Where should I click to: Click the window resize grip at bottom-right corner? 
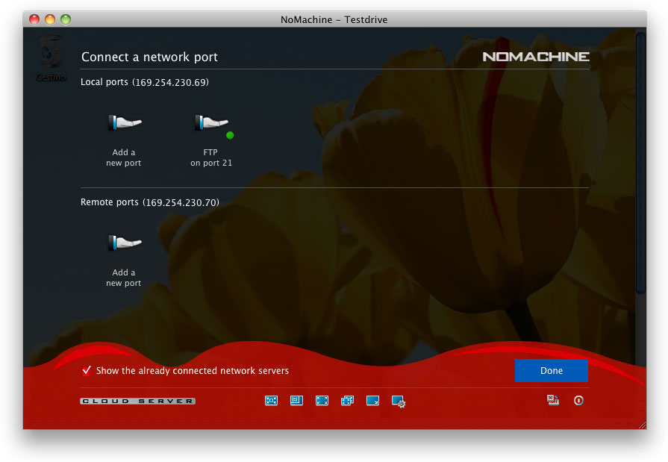pos(642,425)
